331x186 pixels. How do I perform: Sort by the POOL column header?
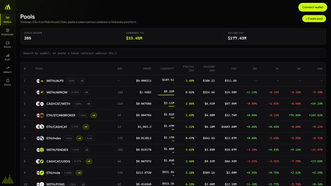click(x=39, y=68)
